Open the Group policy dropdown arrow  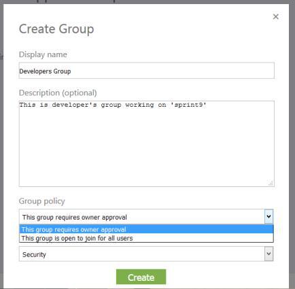coord(268,216)
